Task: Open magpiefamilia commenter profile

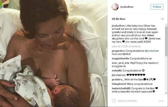Action: [120, 58]
